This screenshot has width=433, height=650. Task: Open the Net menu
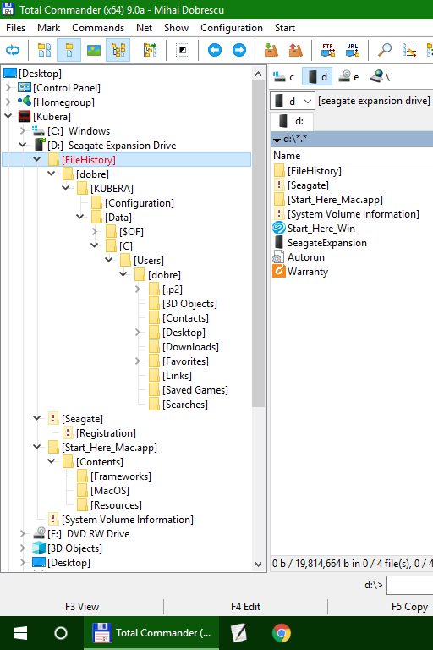tap(145, 28)
